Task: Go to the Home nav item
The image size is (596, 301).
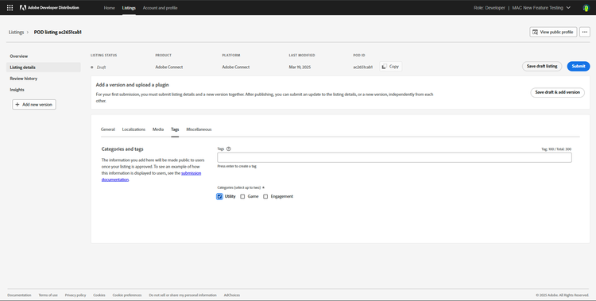Action: (109, 8)
